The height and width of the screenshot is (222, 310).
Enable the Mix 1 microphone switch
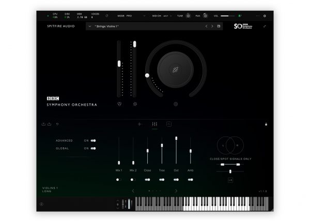point(119,180)
